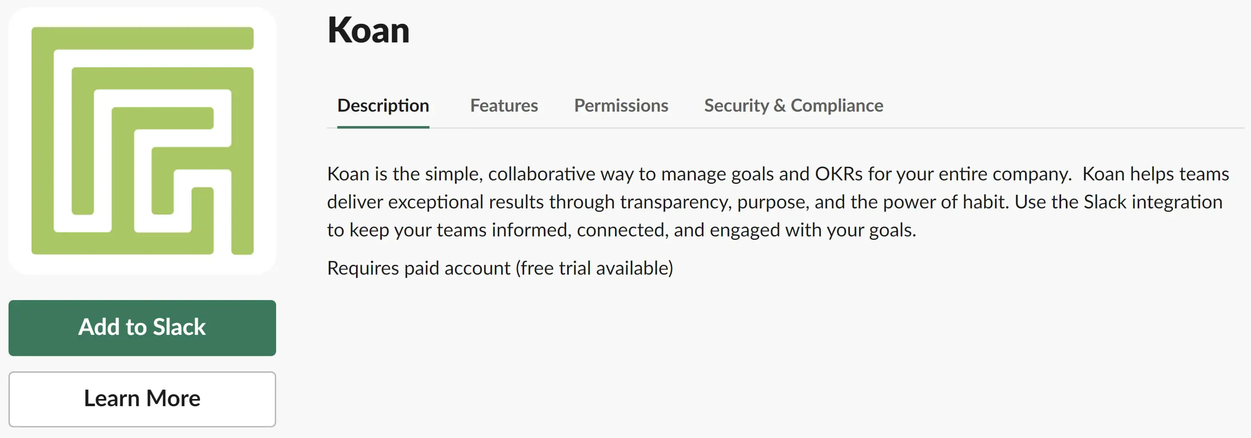Click the "free trial available" parenthetical note

click(594, 268)
